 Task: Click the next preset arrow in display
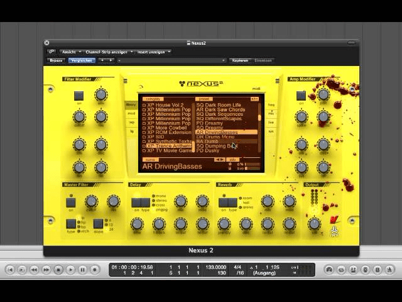point(222,160)
